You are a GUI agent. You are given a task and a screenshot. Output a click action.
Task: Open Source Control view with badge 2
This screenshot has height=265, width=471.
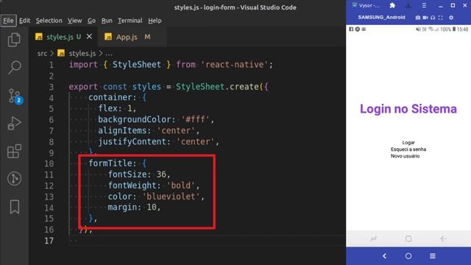(x=15, y=96)
